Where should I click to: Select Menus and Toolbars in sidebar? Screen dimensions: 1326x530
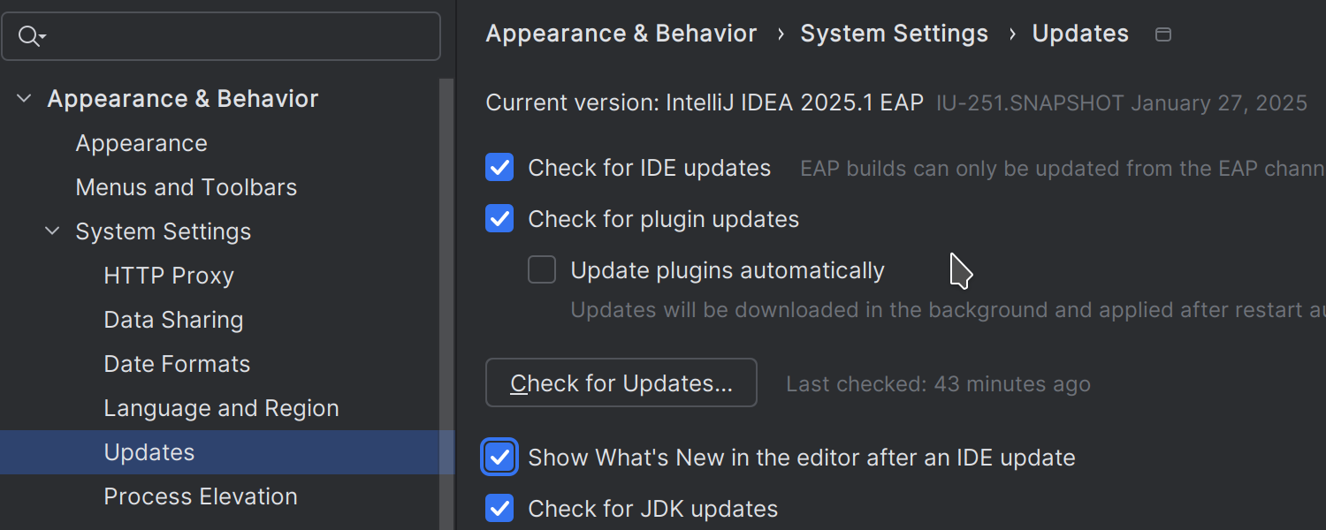point(187,187)
